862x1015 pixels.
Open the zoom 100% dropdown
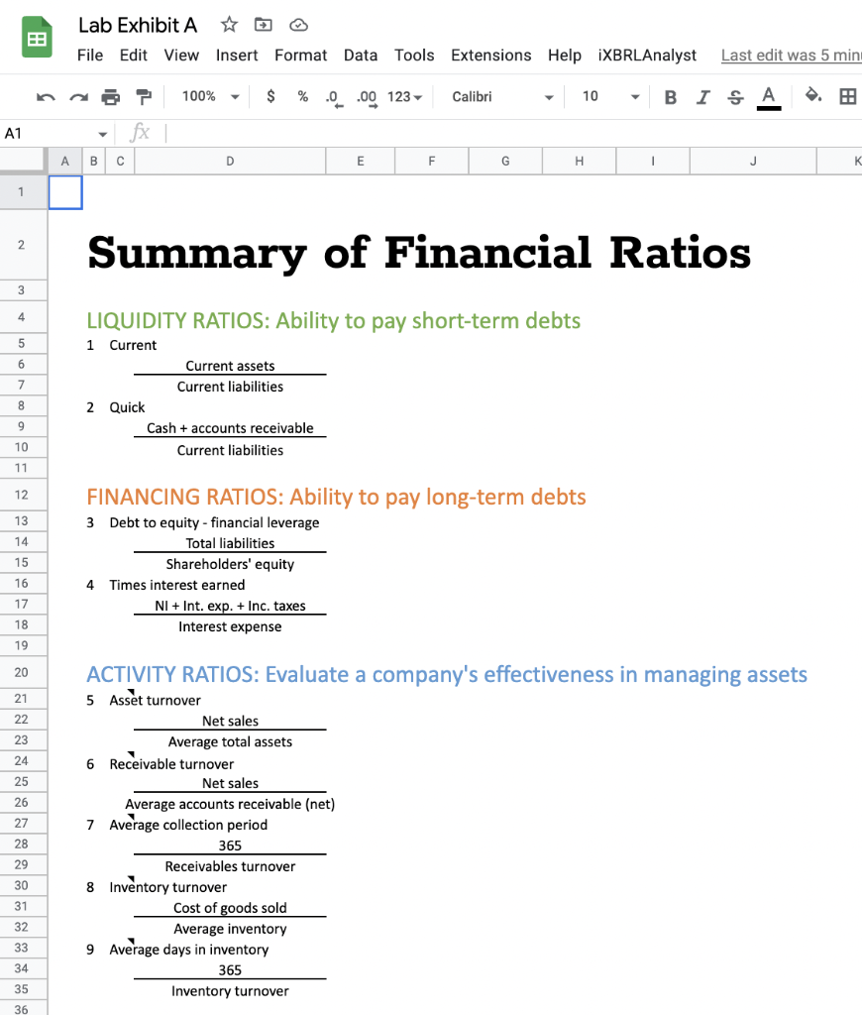point(210,96)
